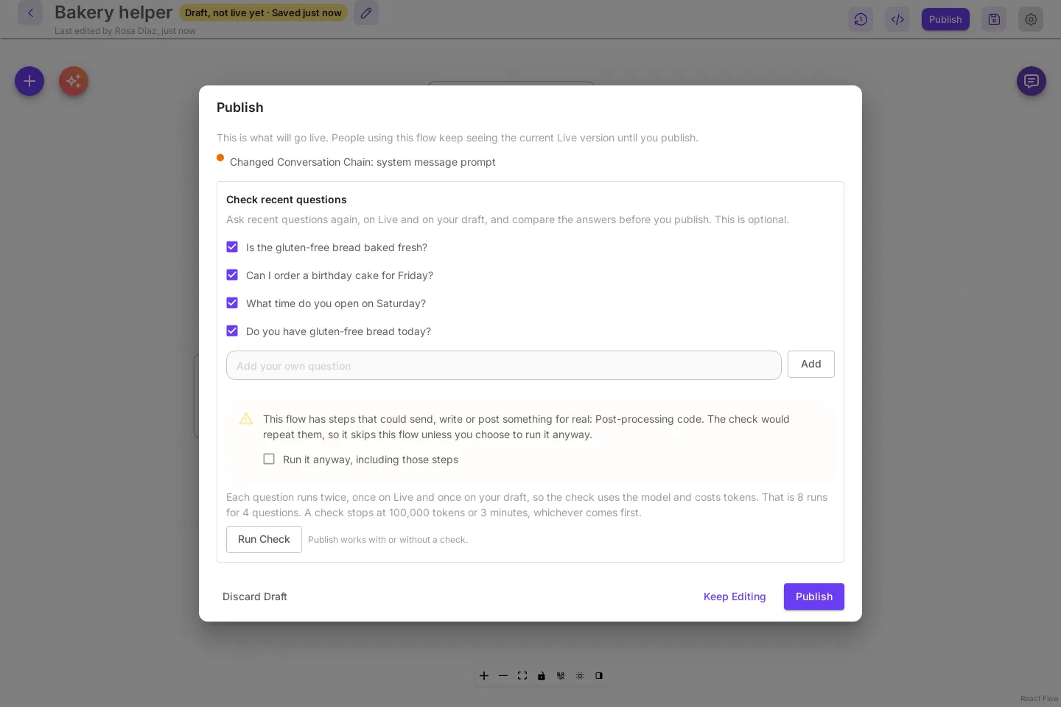Click the Run Check button
1061x707 pixels.
tap(264, 539)
